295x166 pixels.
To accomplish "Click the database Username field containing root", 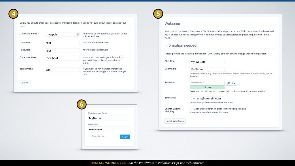I will tap(62, 43).
